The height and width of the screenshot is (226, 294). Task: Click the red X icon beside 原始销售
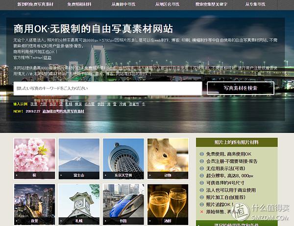coord(202,212)
